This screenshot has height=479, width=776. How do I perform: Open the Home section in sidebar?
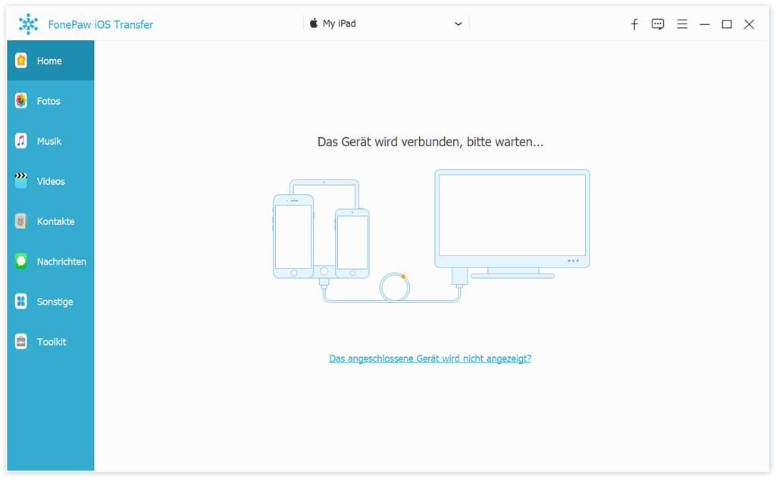click(51, 61)
